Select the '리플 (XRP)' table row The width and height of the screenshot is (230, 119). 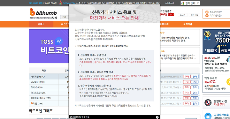(x=49, y=103)
